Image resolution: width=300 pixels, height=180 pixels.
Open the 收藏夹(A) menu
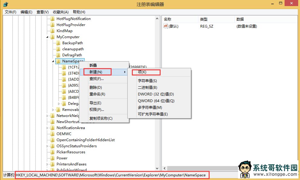tap(61, 12)
